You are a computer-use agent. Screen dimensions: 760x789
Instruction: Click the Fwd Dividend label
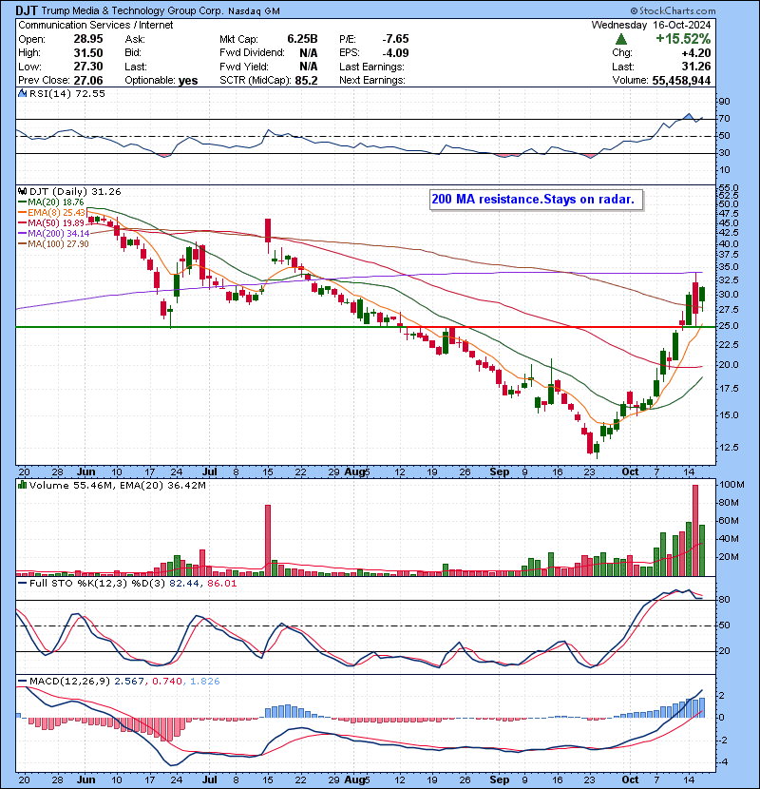(x=252, y=53)
